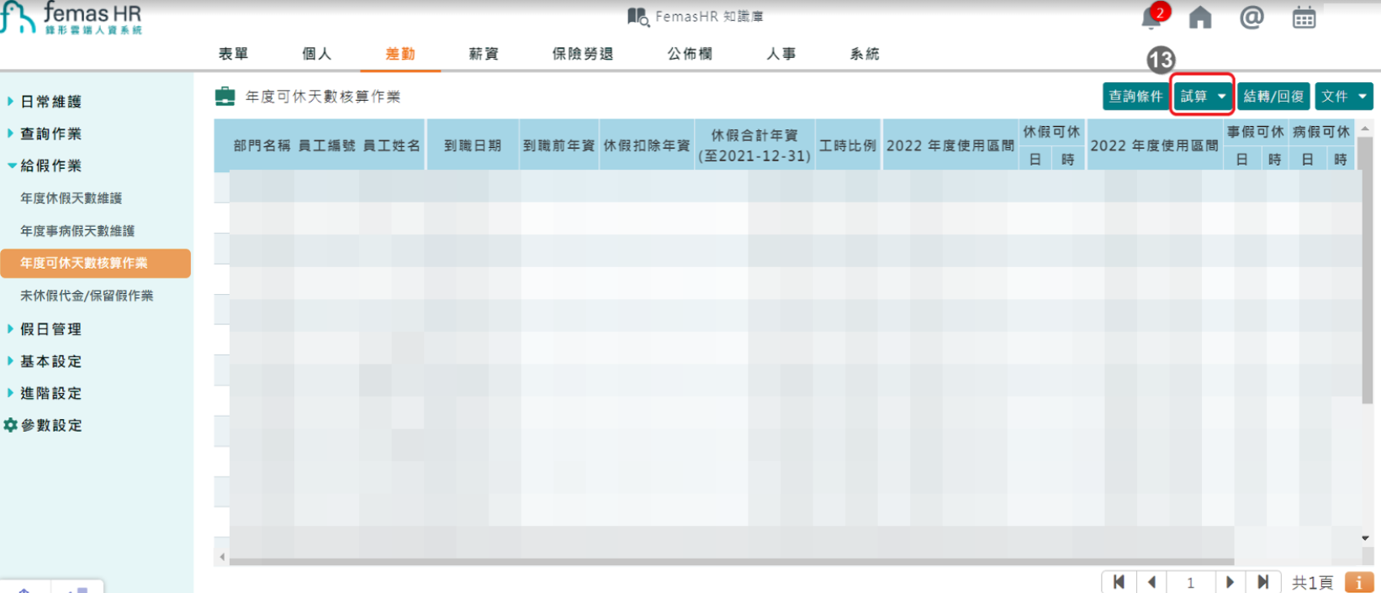Open the notification bell with 2 alerts
This screenshot has width=1381, height=593.
1152,17
